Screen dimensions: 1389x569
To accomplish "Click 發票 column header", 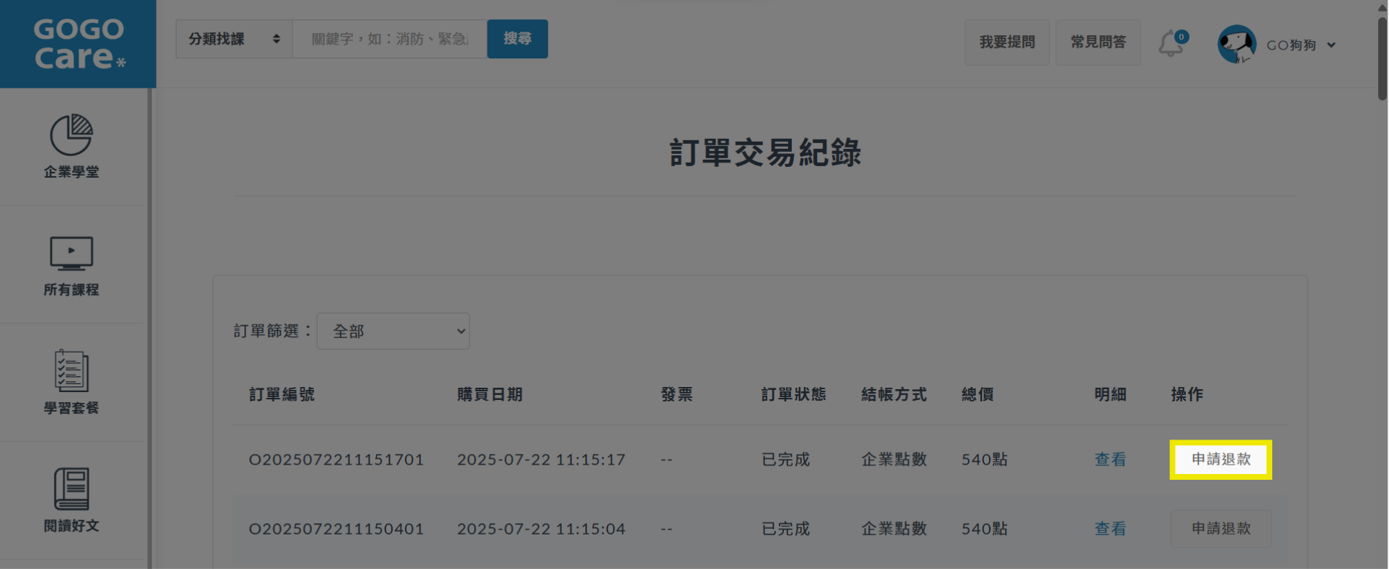I will [x=676, y=394].
